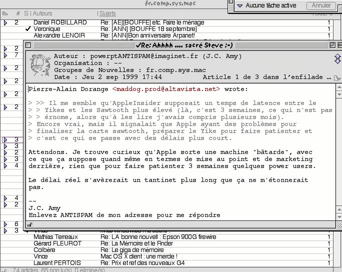The height and width of the screenshot is (272, 342).
Task: Select the Alexandre LENOIR author entry
Action: [59, 35]
